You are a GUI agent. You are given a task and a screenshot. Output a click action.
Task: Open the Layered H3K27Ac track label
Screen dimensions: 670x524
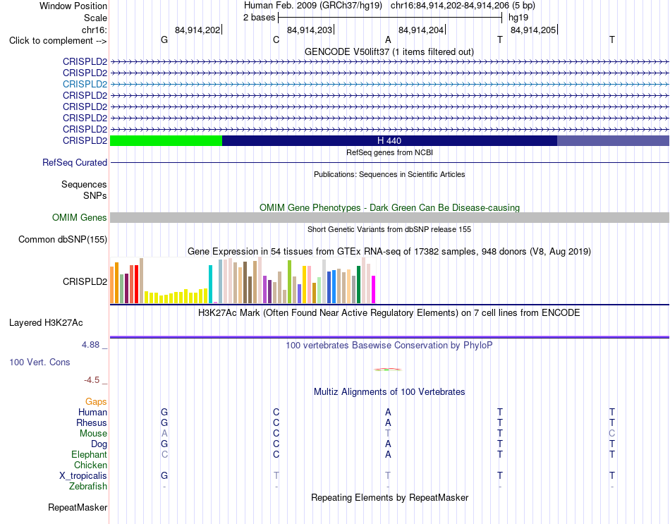pos(46,323)
